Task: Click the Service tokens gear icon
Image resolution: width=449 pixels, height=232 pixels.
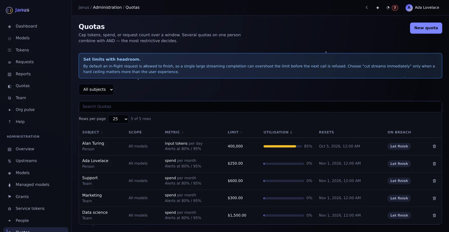Action: (x=10, y=209)
